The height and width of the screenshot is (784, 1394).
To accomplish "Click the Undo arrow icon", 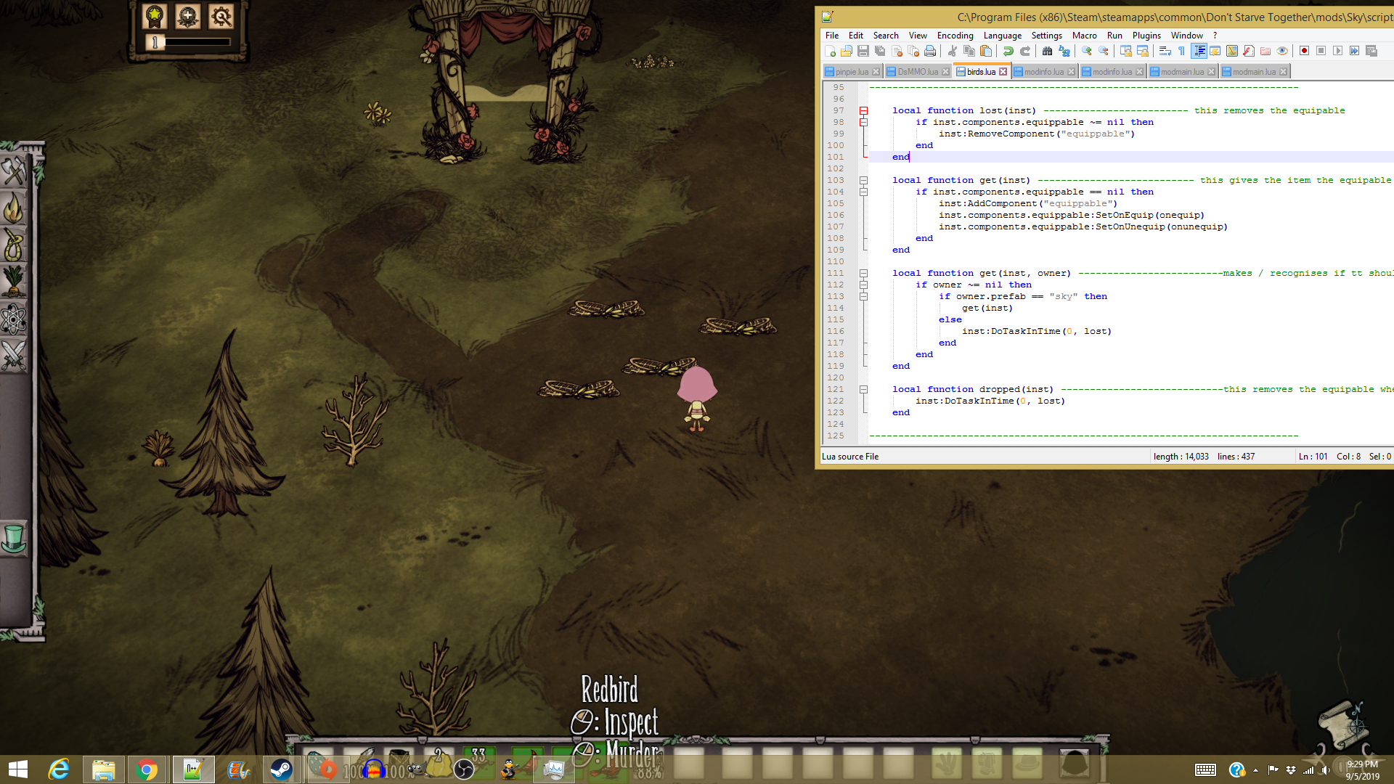I will 1008,51.
